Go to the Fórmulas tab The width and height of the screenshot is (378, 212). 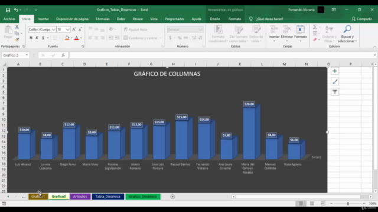pos(102,19)
